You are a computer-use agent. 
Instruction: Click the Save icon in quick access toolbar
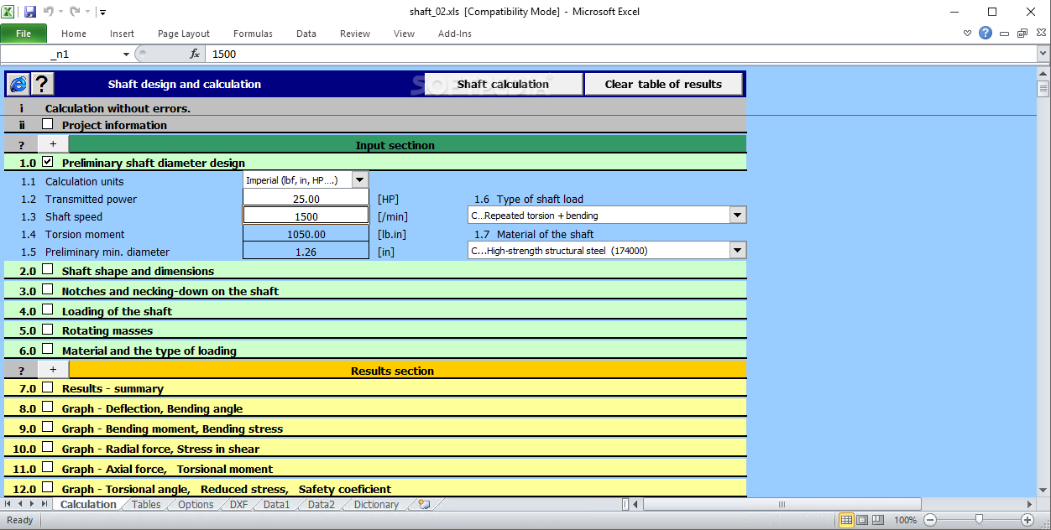[30, 12]
